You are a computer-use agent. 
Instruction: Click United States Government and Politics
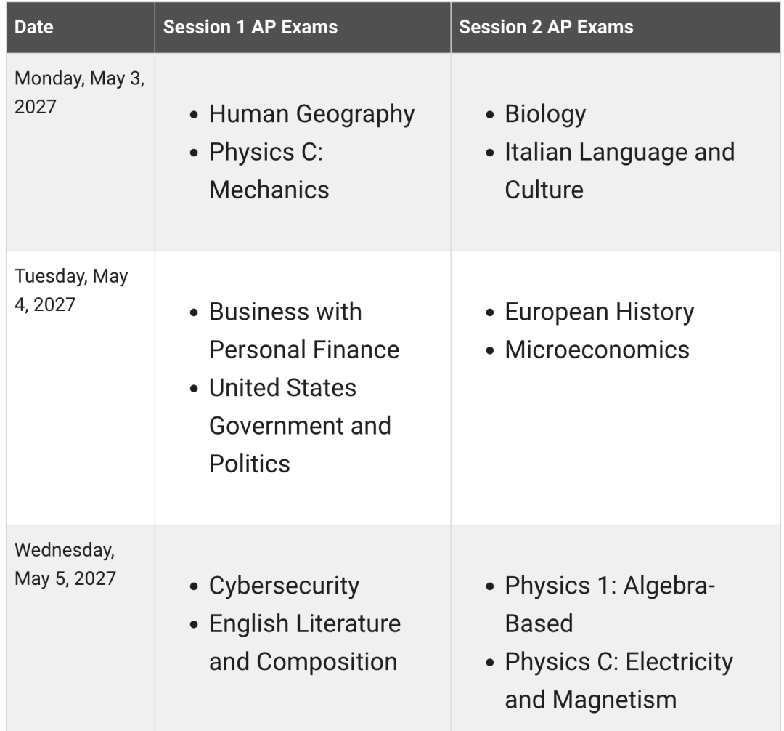[x=300, y=426]
